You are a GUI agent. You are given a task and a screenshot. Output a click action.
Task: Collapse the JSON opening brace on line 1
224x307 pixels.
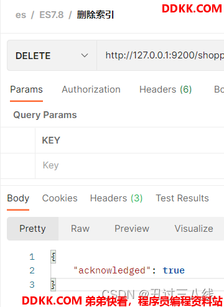[x=54, y=257]
